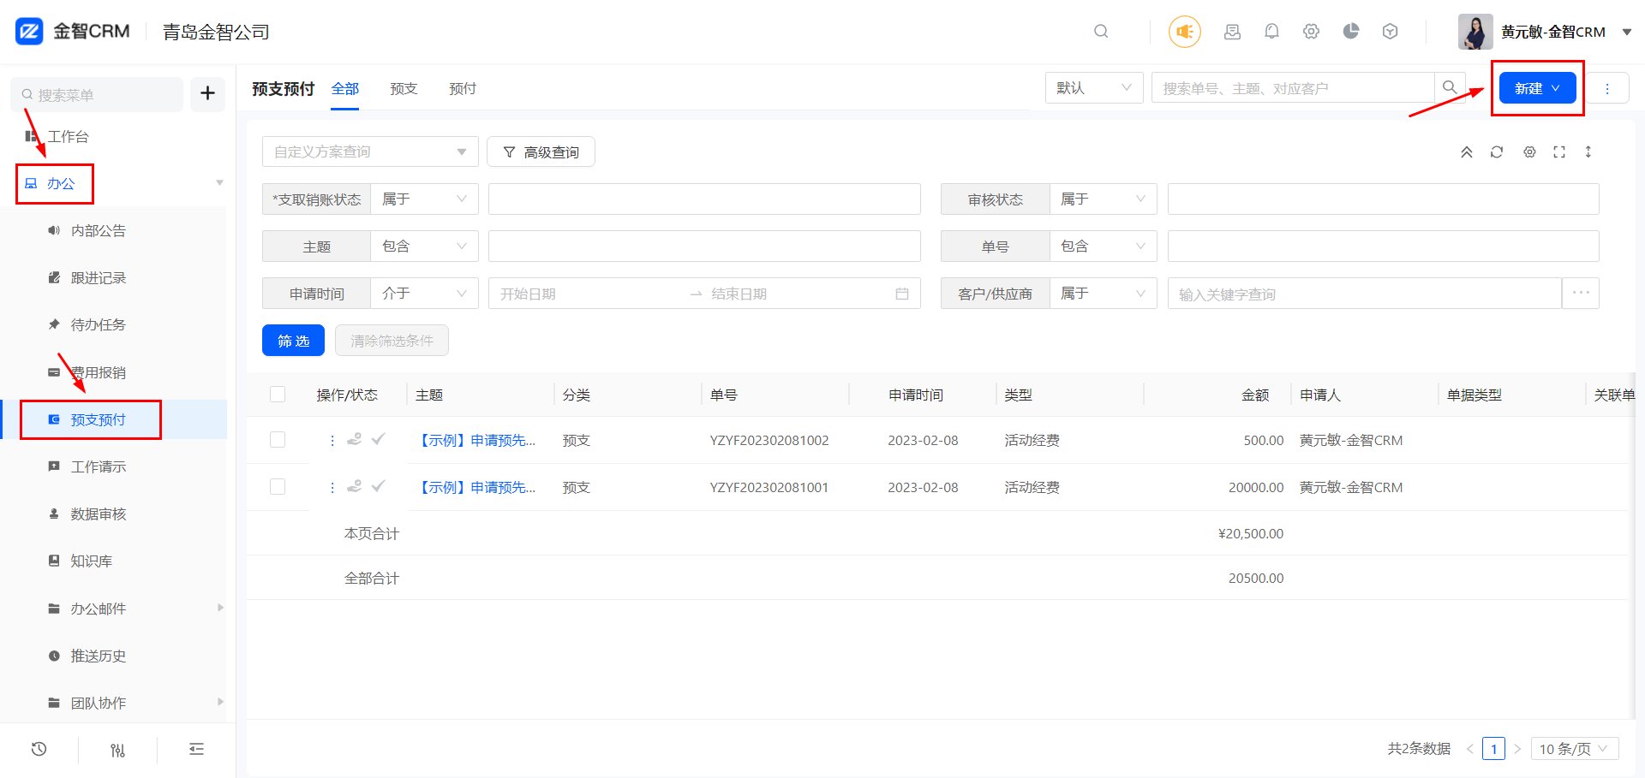Expand the user account dropdown arrow
Screen dimensions: 1645x778
tap(1627, 33)
